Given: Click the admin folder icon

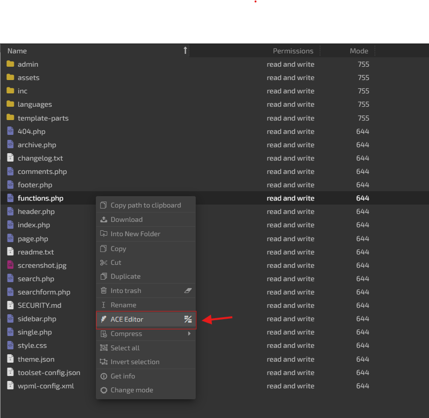Looking at the screenshot, I should [10, 64].
